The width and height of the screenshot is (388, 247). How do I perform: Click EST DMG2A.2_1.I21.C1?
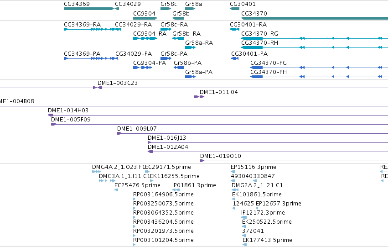coord(235,190)
